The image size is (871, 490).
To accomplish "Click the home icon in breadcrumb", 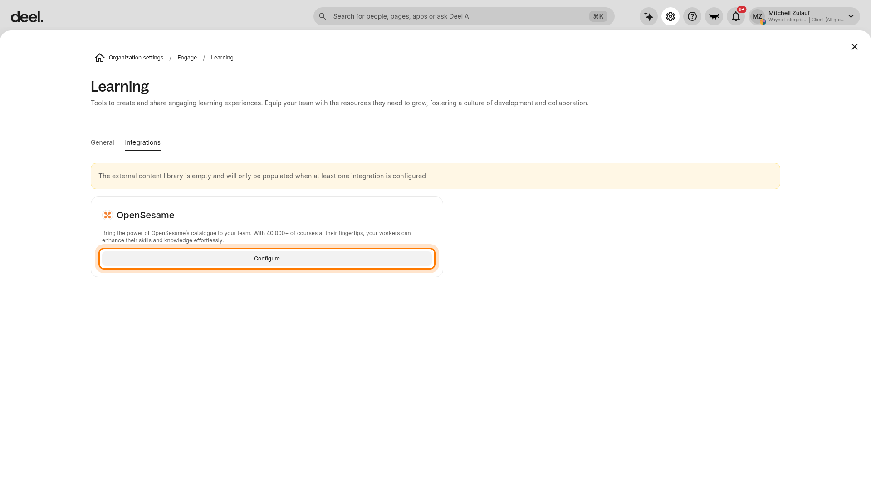I will [x=100, y=58].
